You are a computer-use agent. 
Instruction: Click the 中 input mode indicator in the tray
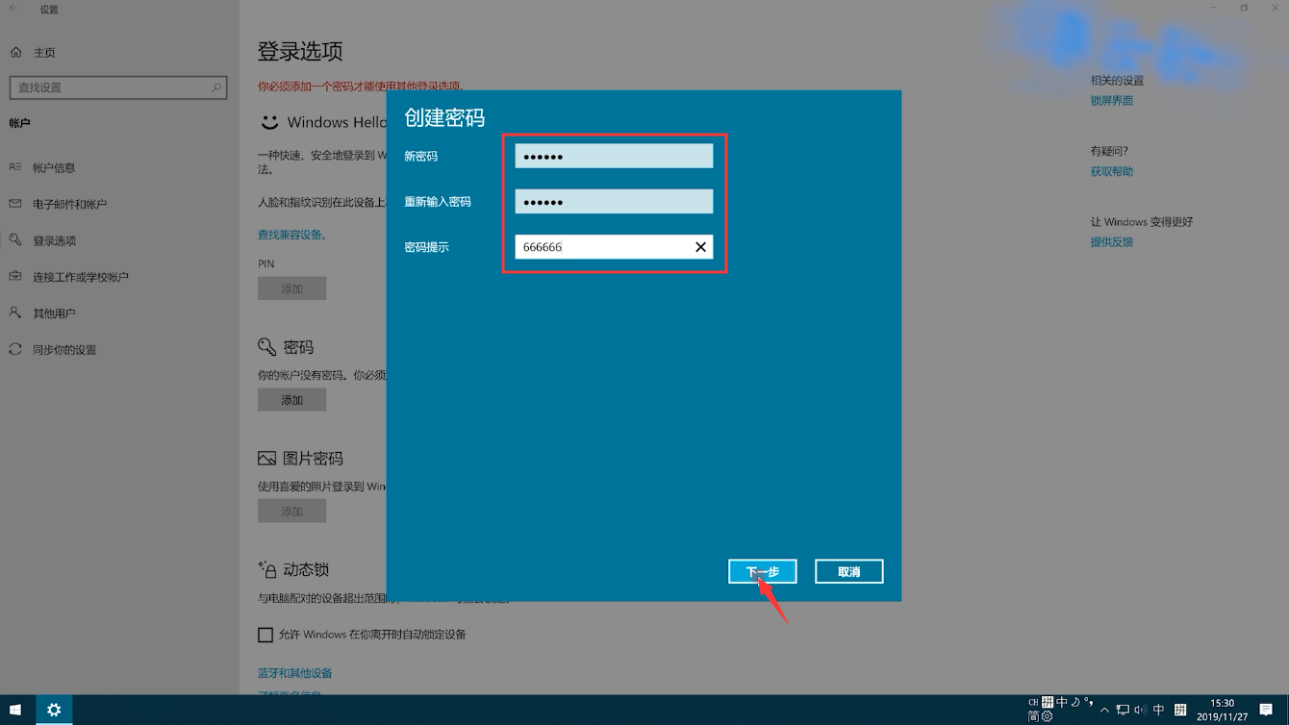[1158, 710]
